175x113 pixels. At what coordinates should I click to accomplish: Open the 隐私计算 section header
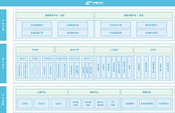(x=74, y=50)
